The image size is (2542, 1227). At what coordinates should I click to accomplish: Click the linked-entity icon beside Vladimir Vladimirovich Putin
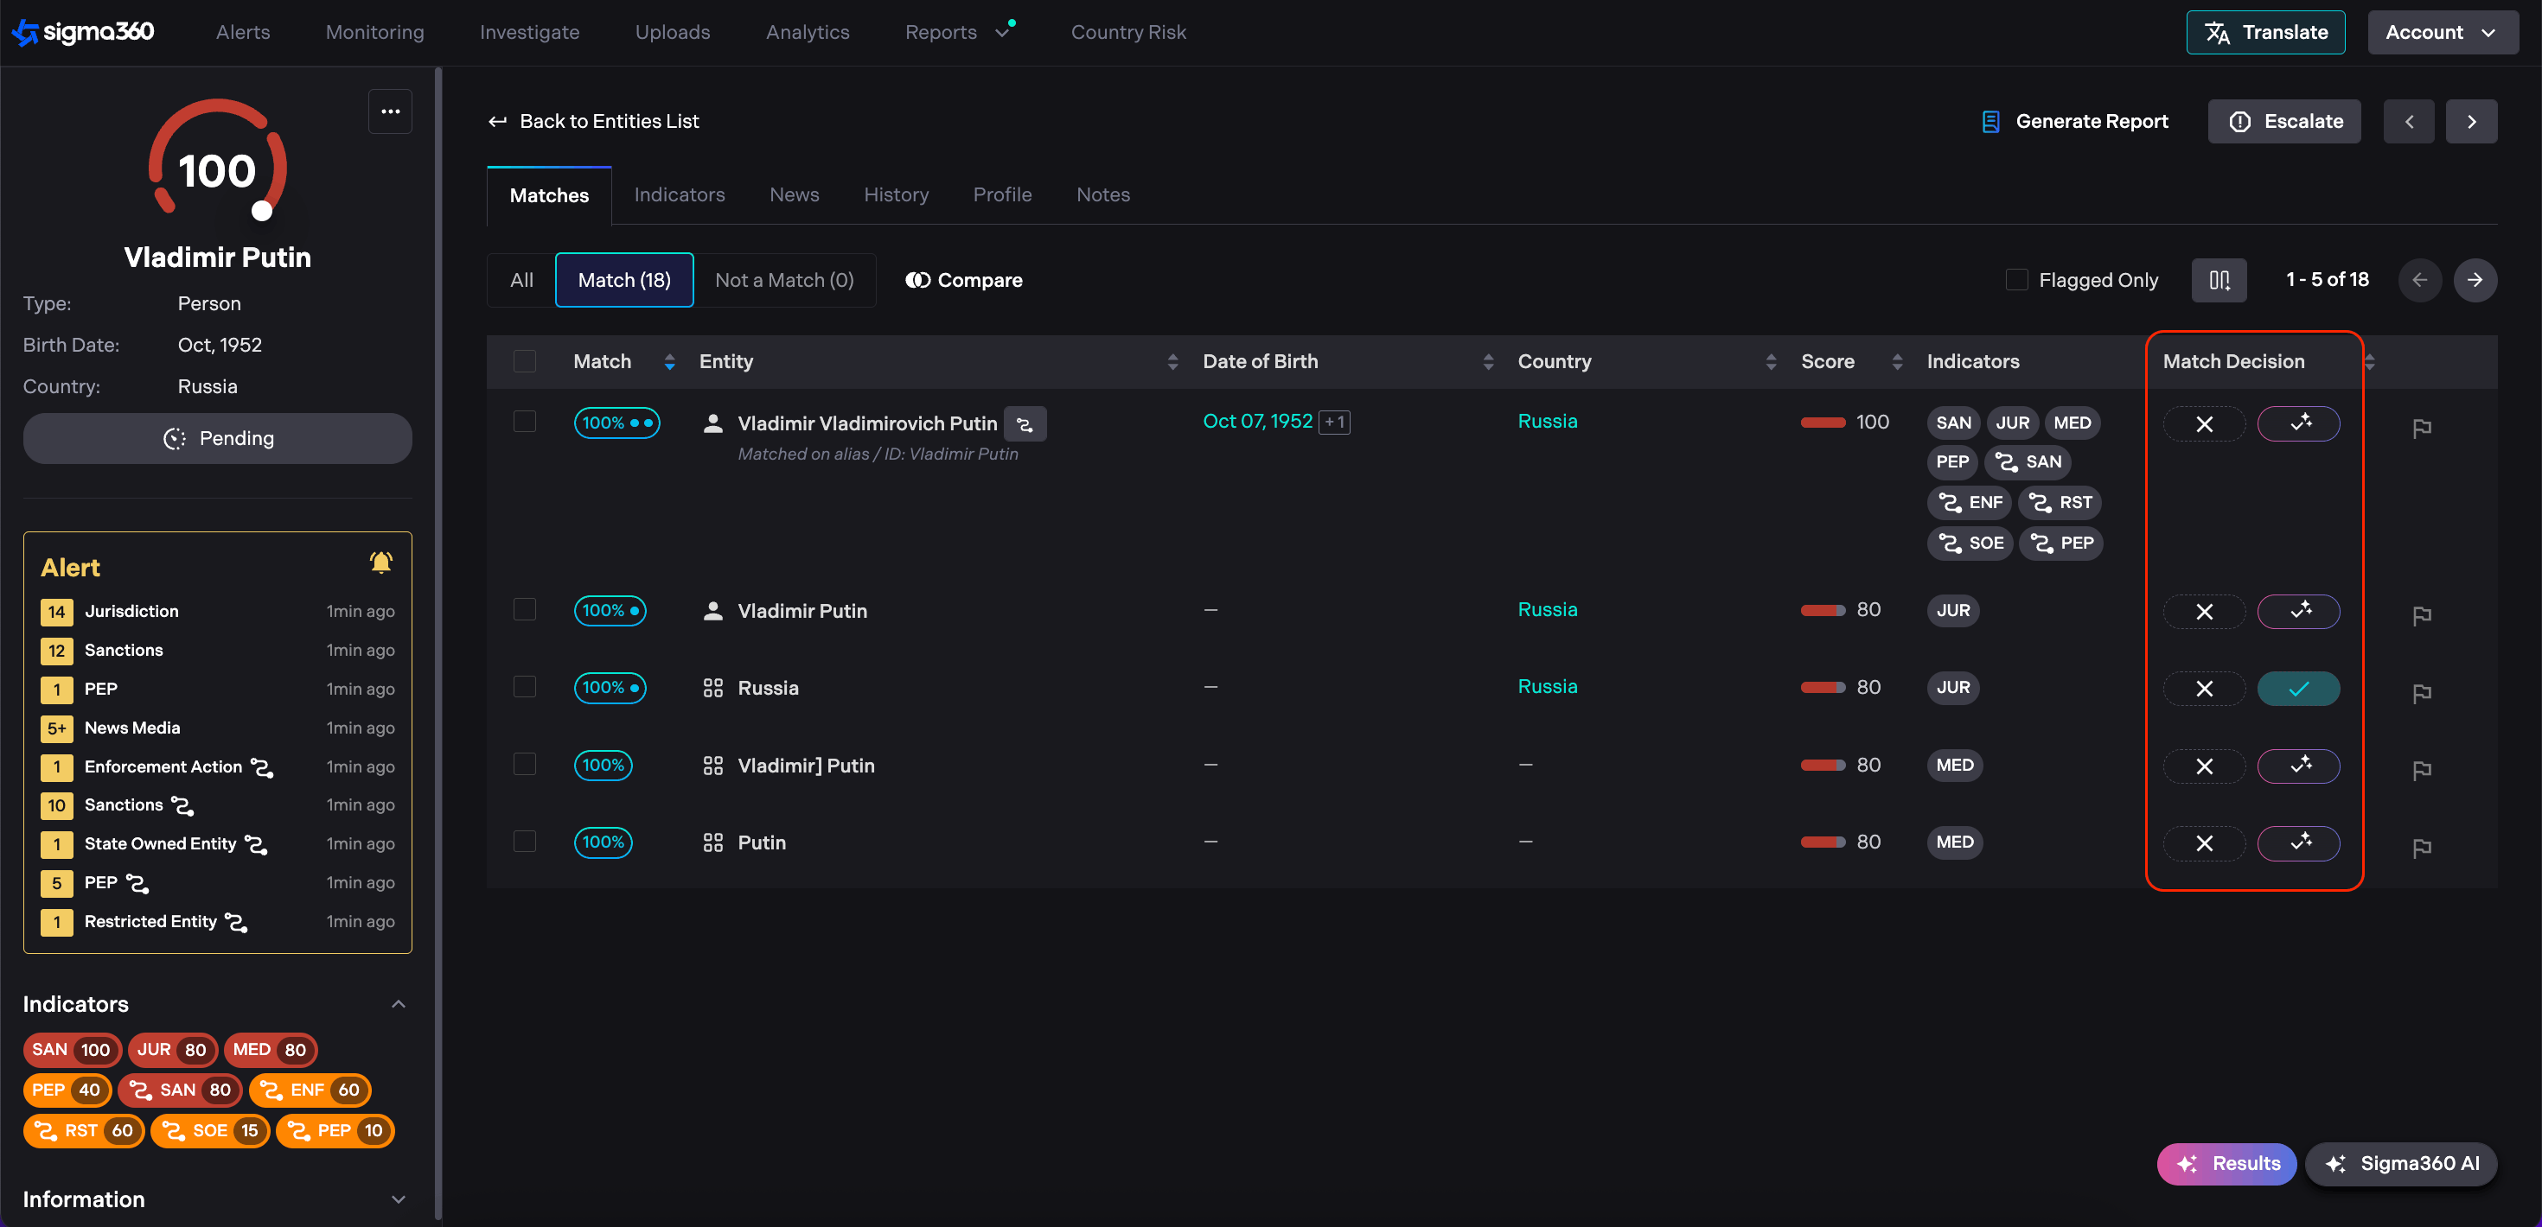[x=1025, y=424]
